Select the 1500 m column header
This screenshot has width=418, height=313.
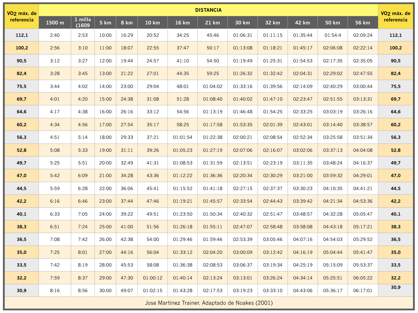coord(55,23)
